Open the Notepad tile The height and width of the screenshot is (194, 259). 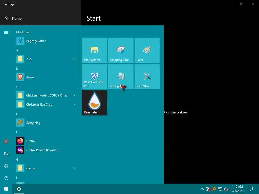tap(121, 77)
